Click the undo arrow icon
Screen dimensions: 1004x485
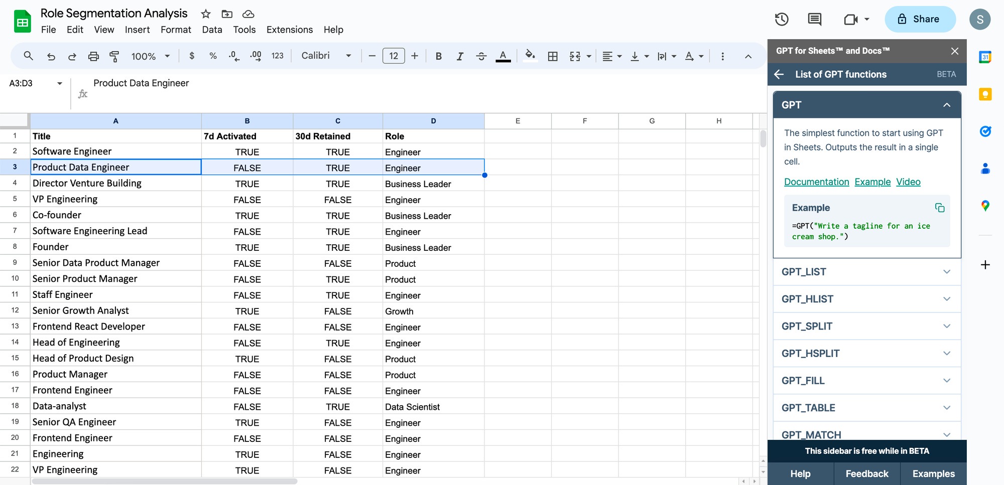coord(51,56)
